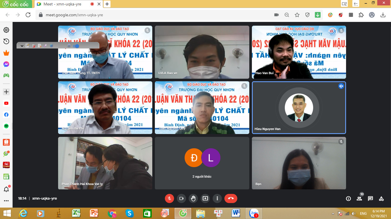Open the '2 người khác' participants tile

(202, 163)
